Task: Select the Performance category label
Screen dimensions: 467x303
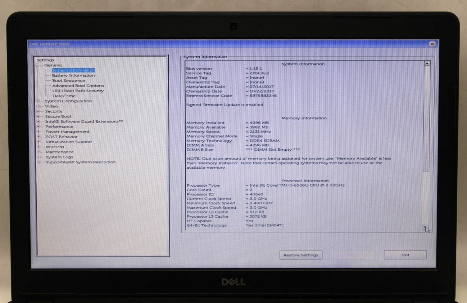Action: pyautogui.click(x=59, y=127)
